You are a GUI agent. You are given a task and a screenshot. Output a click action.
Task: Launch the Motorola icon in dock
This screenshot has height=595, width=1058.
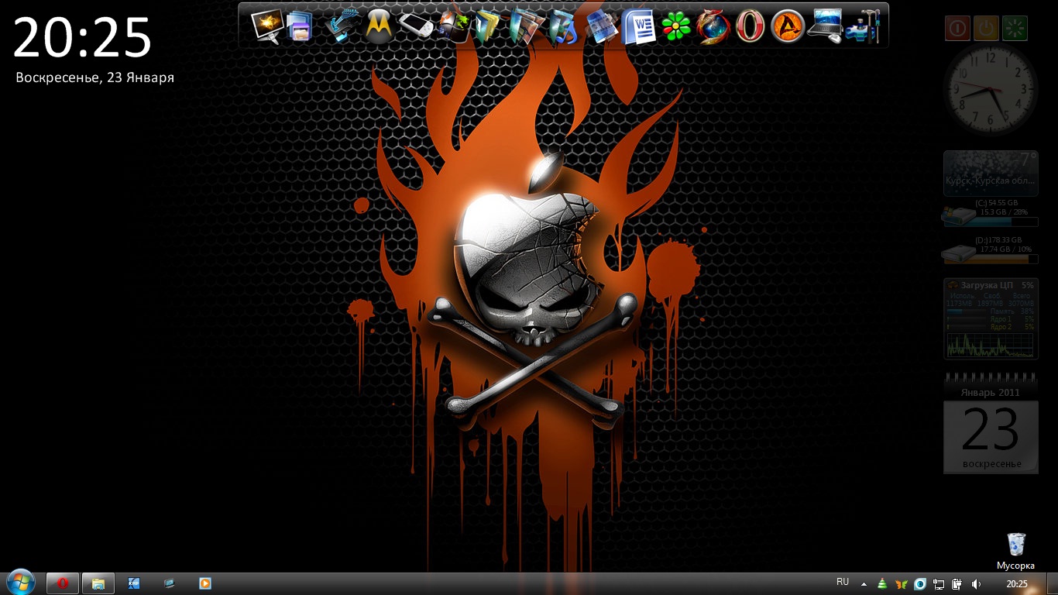378,27
